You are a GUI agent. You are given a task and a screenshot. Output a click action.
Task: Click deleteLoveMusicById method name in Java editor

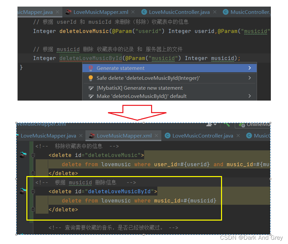coord(91,58)
